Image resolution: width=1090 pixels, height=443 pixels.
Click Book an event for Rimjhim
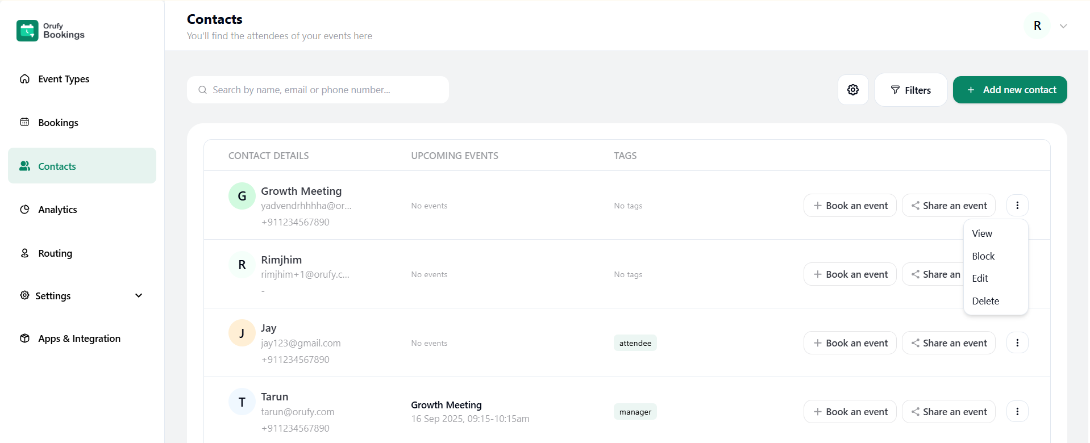(x=850, y=274)
